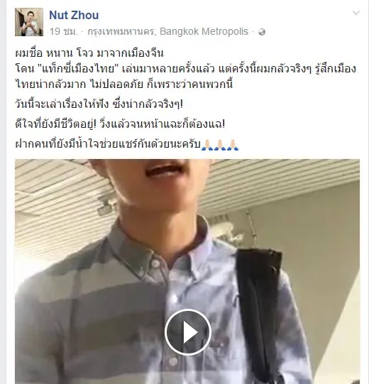Click the last praying hands emoji

(x=233, y=145)
